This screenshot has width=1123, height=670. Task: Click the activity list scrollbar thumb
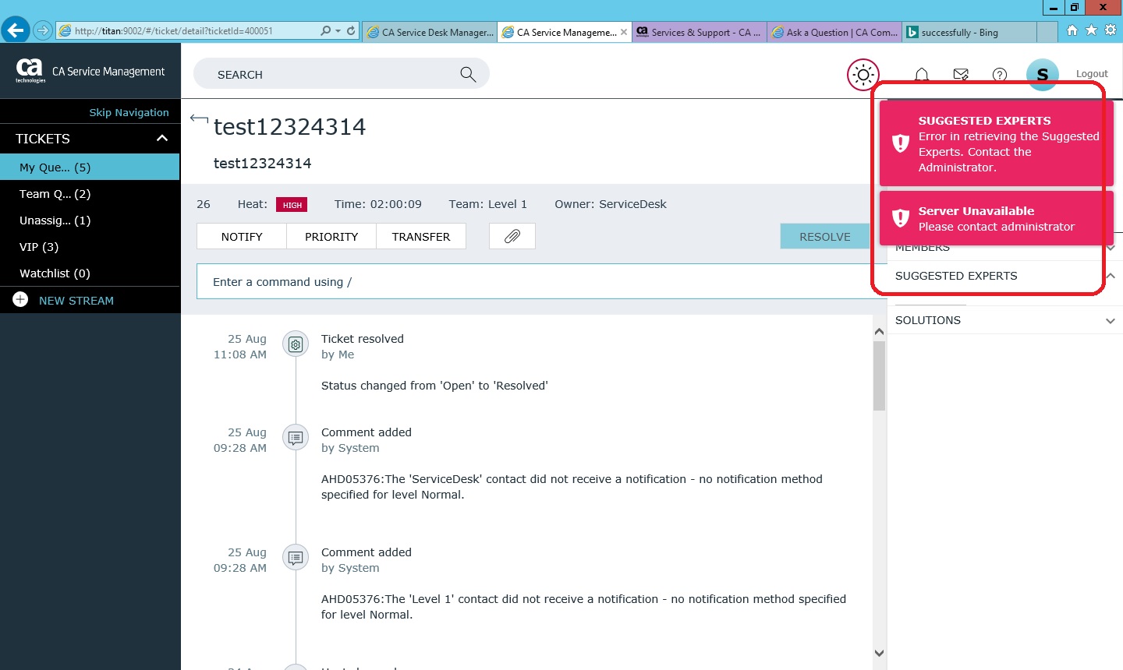pyautogui.click(x=879, y=376)
